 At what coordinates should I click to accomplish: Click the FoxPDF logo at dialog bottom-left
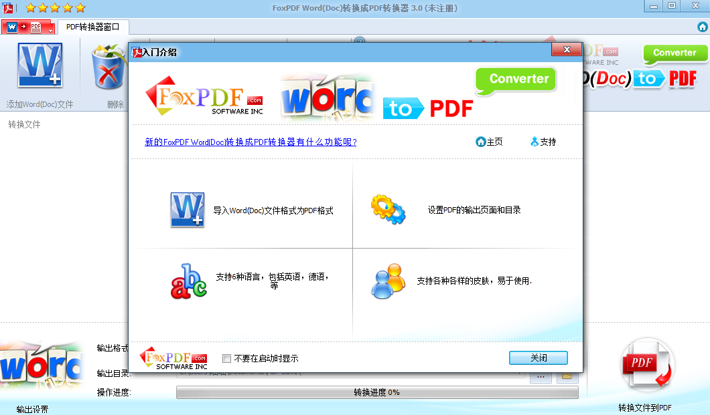(173, 358)
